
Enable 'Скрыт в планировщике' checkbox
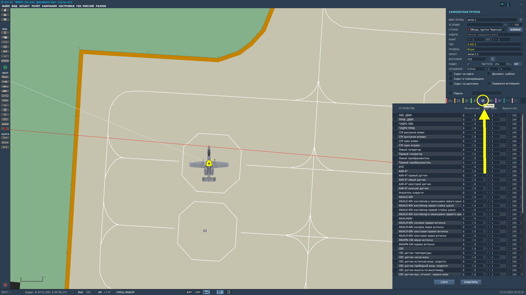click(451, 79)
